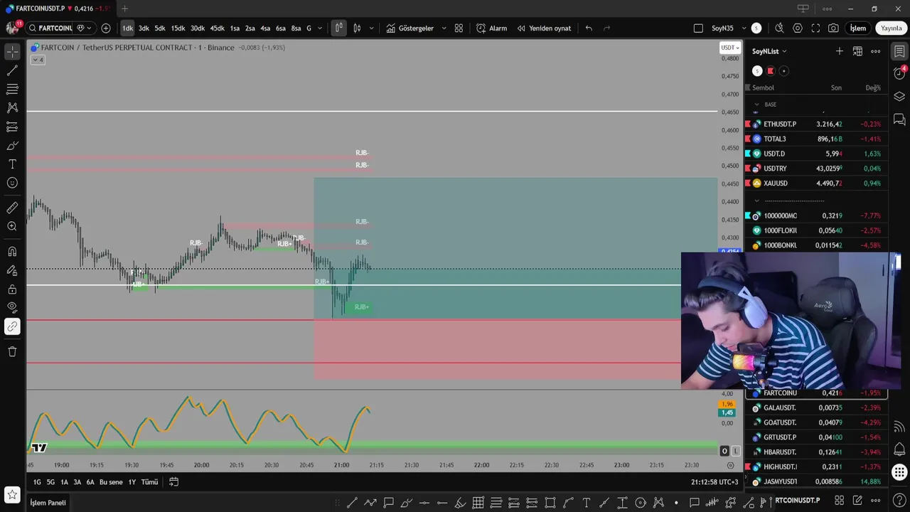
Task: Select the ETHUSDT.P watchlist row
Action: click(815, 124)
